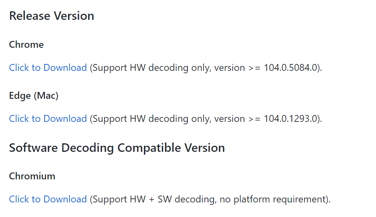Open the Chromium Click to Download link
The width and height of the screenshot is (376, 217).
48,199
